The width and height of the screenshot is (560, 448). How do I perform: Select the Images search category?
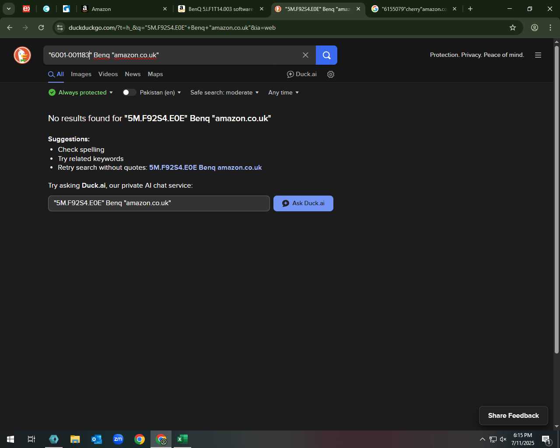tap(81, 74)
